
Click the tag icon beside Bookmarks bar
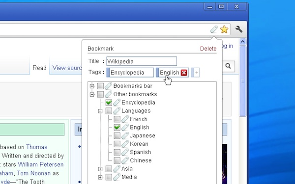(109, 86)
